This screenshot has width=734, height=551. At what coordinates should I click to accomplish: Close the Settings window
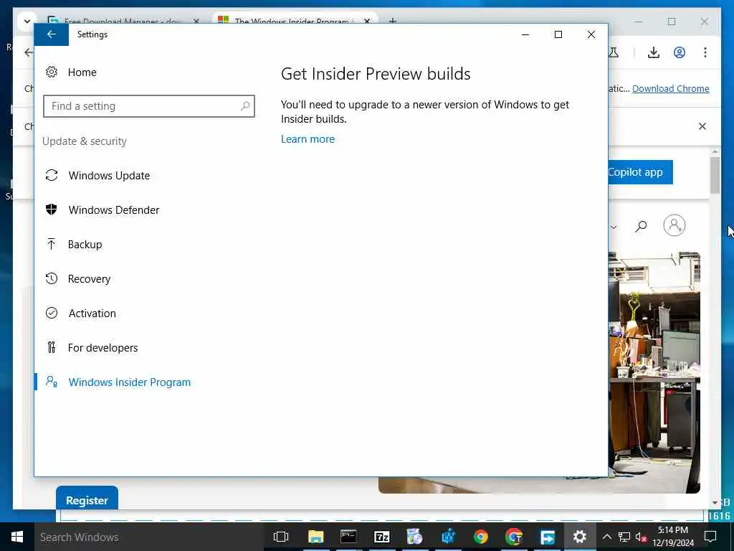coord(591,34)
